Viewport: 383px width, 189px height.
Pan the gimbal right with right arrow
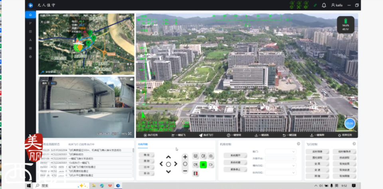click(x=176, y=164)
